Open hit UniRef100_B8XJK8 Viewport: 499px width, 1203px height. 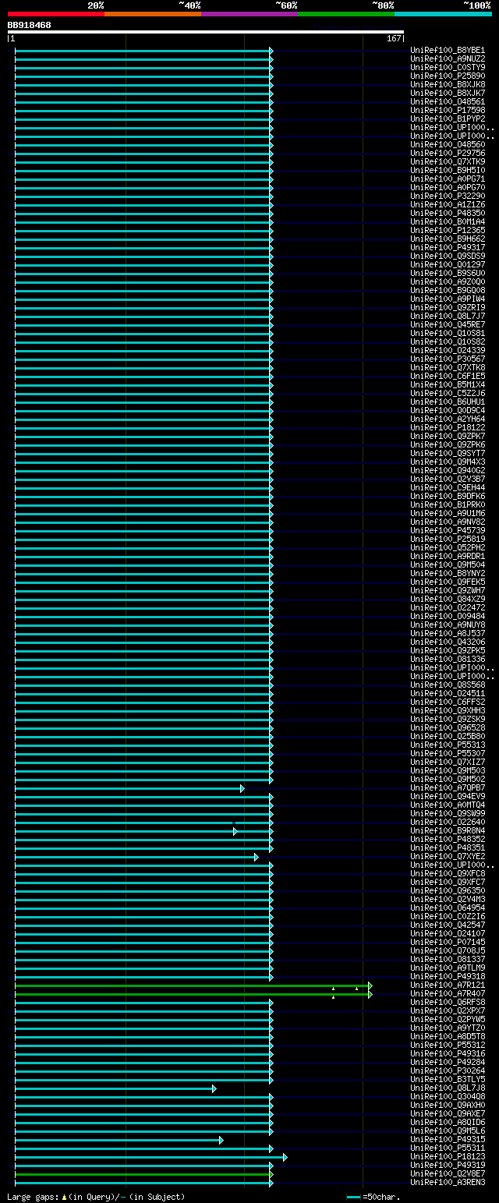448,85
